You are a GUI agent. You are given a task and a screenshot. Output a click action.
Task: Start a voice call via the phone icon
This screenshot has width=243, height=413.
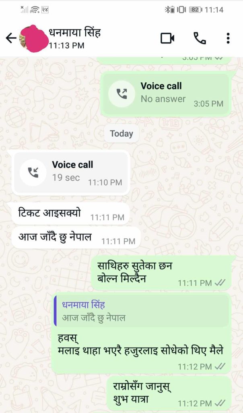click(x=200, y=38)
